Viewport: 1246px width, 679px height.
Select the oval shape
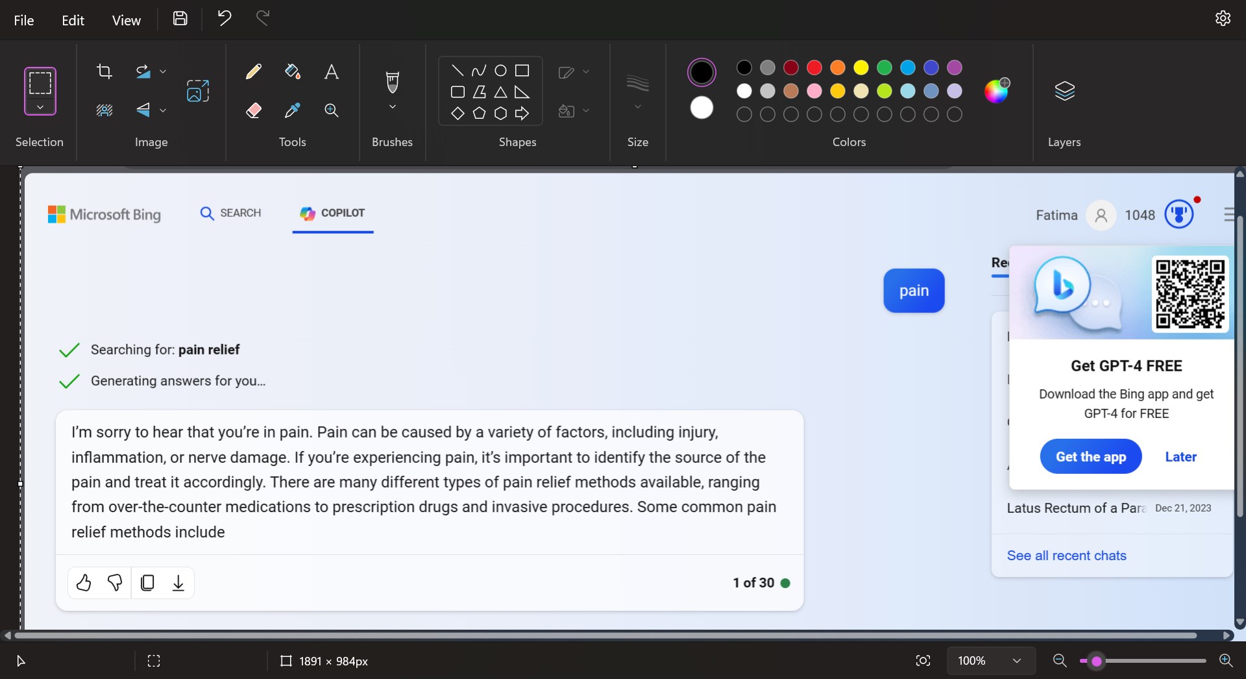pyautogui.click(x=500, y=71)
